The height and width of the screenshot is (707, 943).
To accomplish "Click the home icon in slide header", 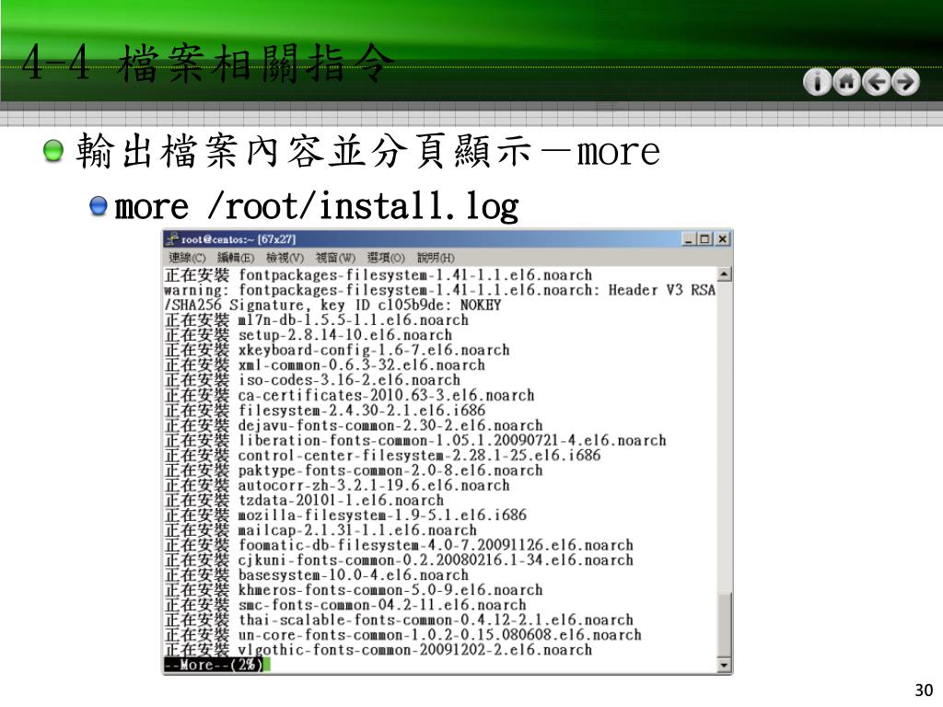I will coord(847,82).
